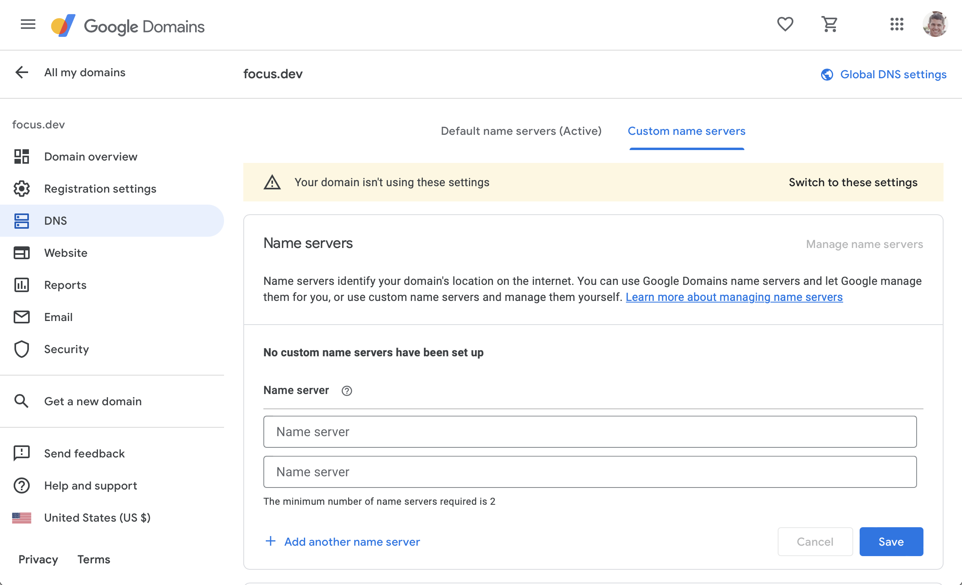
Task: Click the DNS server icon
Action: (22, 221)
